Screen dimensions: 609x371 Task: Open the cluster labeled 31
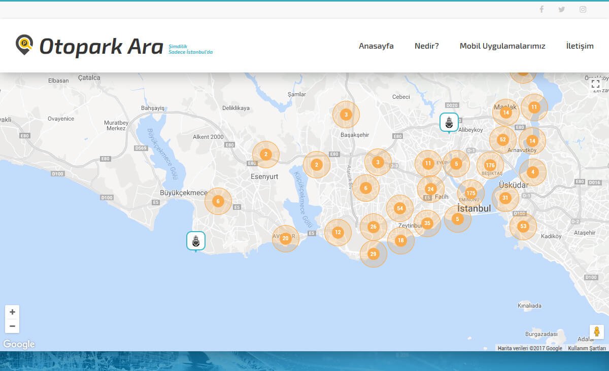pos(505,198)
